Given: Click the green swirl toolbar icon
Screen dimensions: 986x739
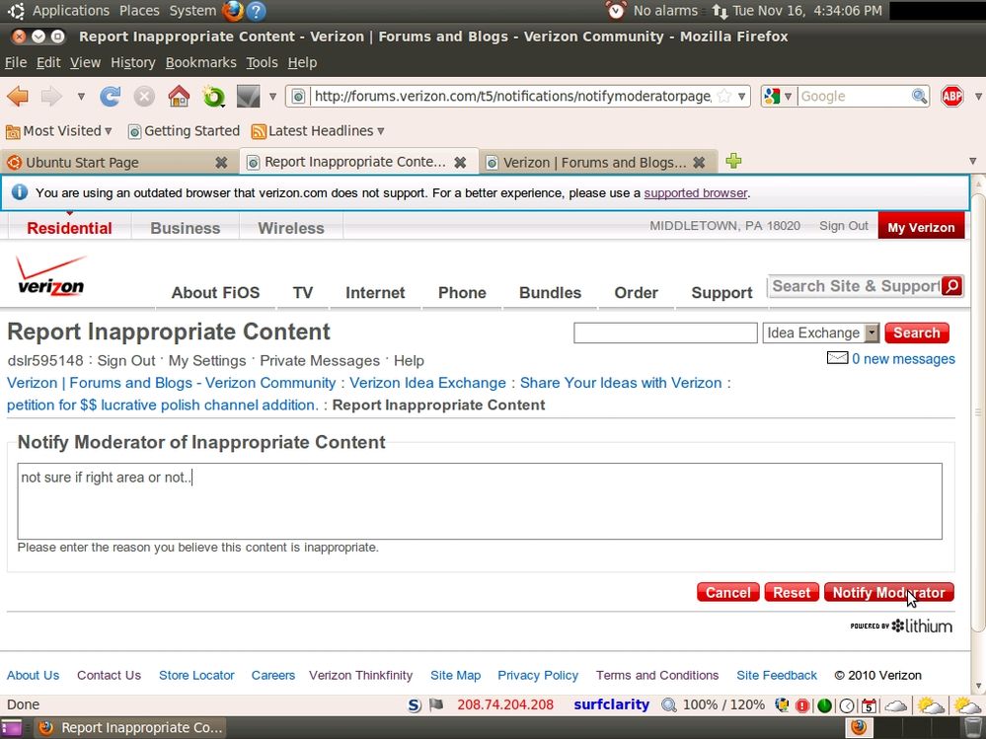Looking at the screenshot, I should point(214,96).
